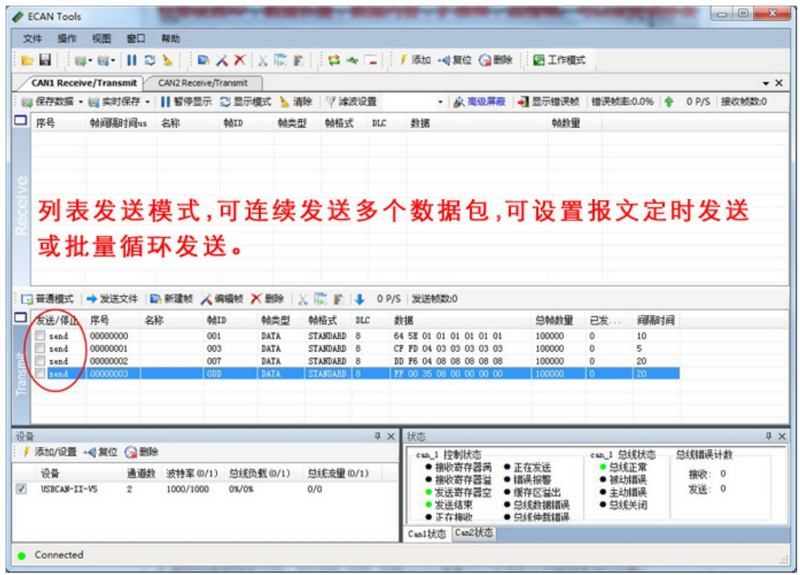Click the open folder icon in main toolbar
The image size is (800, 575).
pos(27,60)
